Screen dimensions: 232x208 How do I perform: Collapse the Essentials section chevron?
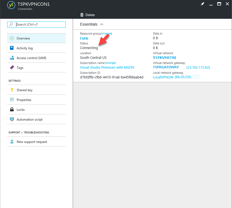point(102,24)
